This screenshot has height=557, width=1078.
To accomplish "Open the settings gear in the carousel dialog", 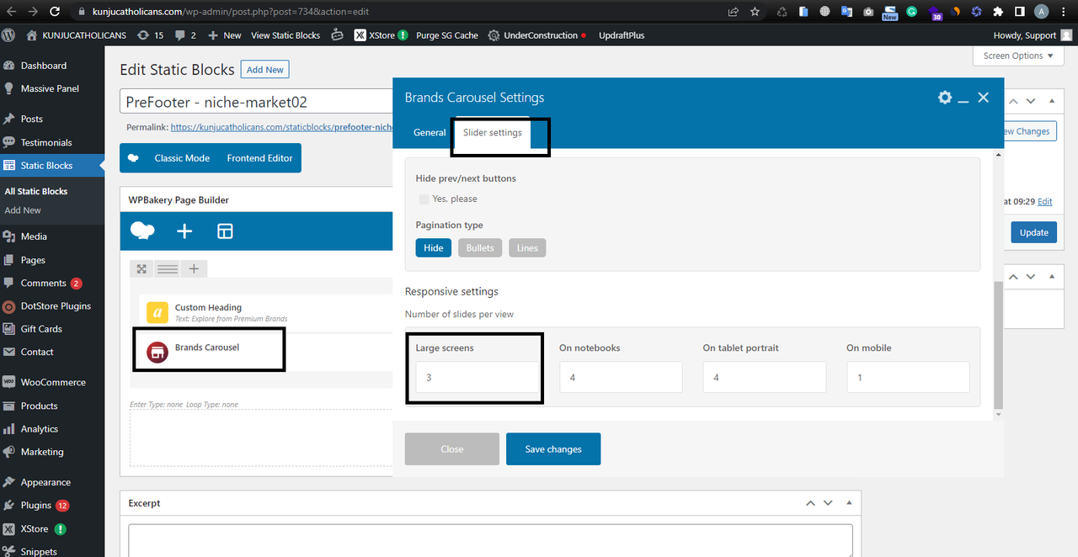I will [945, 98].
